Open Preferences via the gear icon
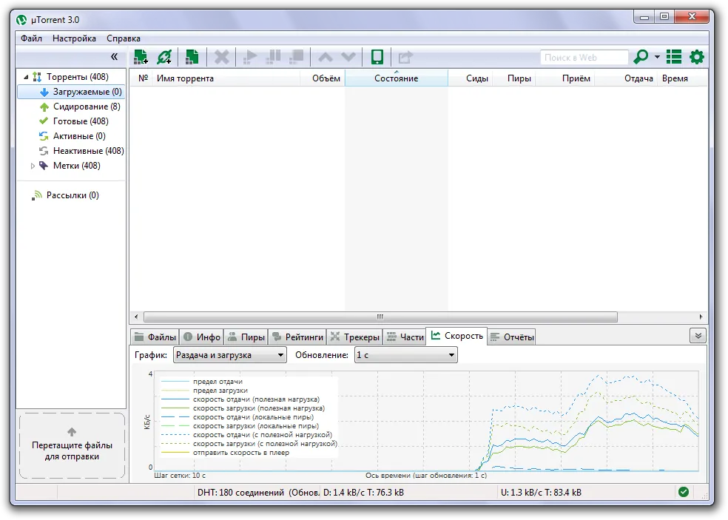This screenshot has width=728, height=520. 696,57
